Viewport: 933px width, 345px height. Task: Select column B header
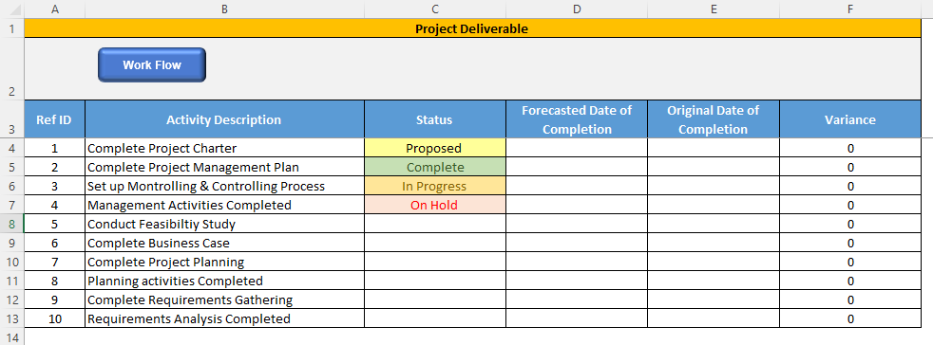224,9
